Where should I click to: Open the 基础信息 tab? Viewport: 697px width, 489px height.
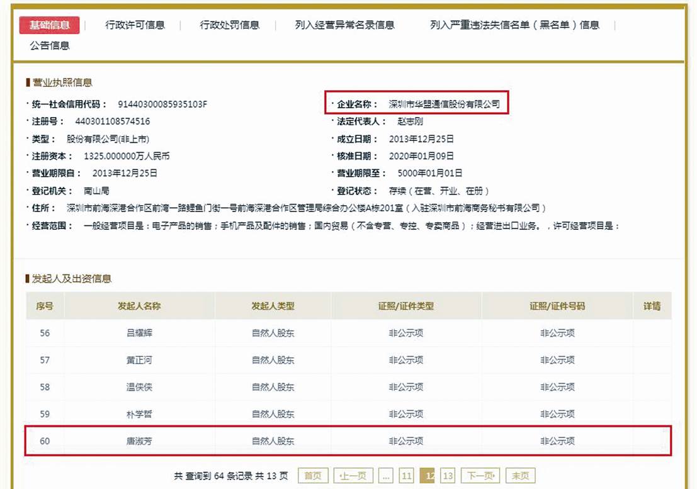click(49, 25)
